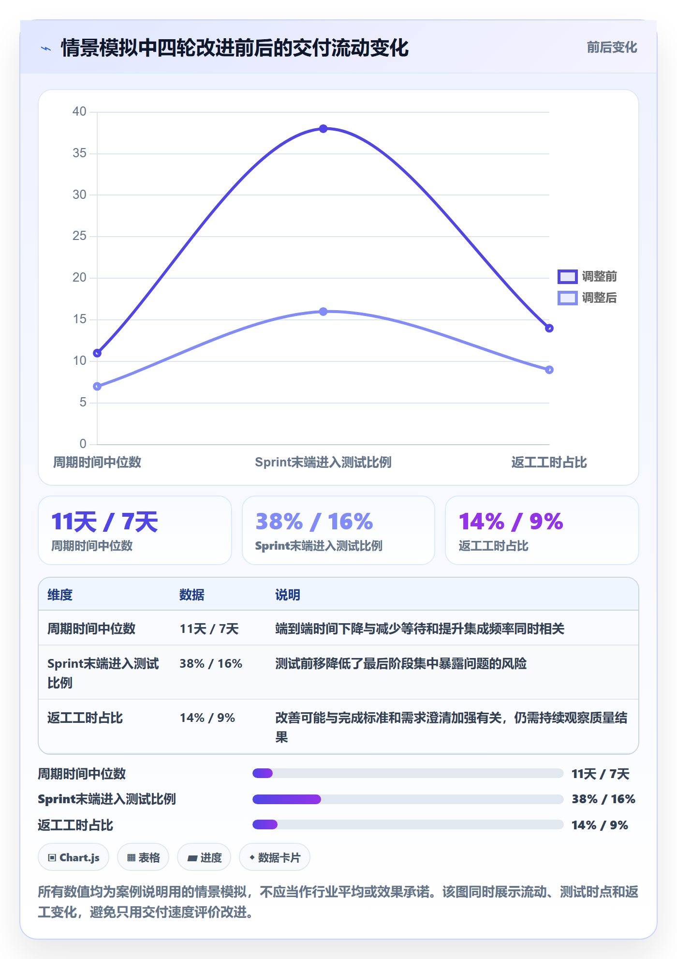Image resolution: width=677 pixels, height=959 pixels.
Task: Select the 调整后 point above 周期时间中位数
Action: (97, 386)
